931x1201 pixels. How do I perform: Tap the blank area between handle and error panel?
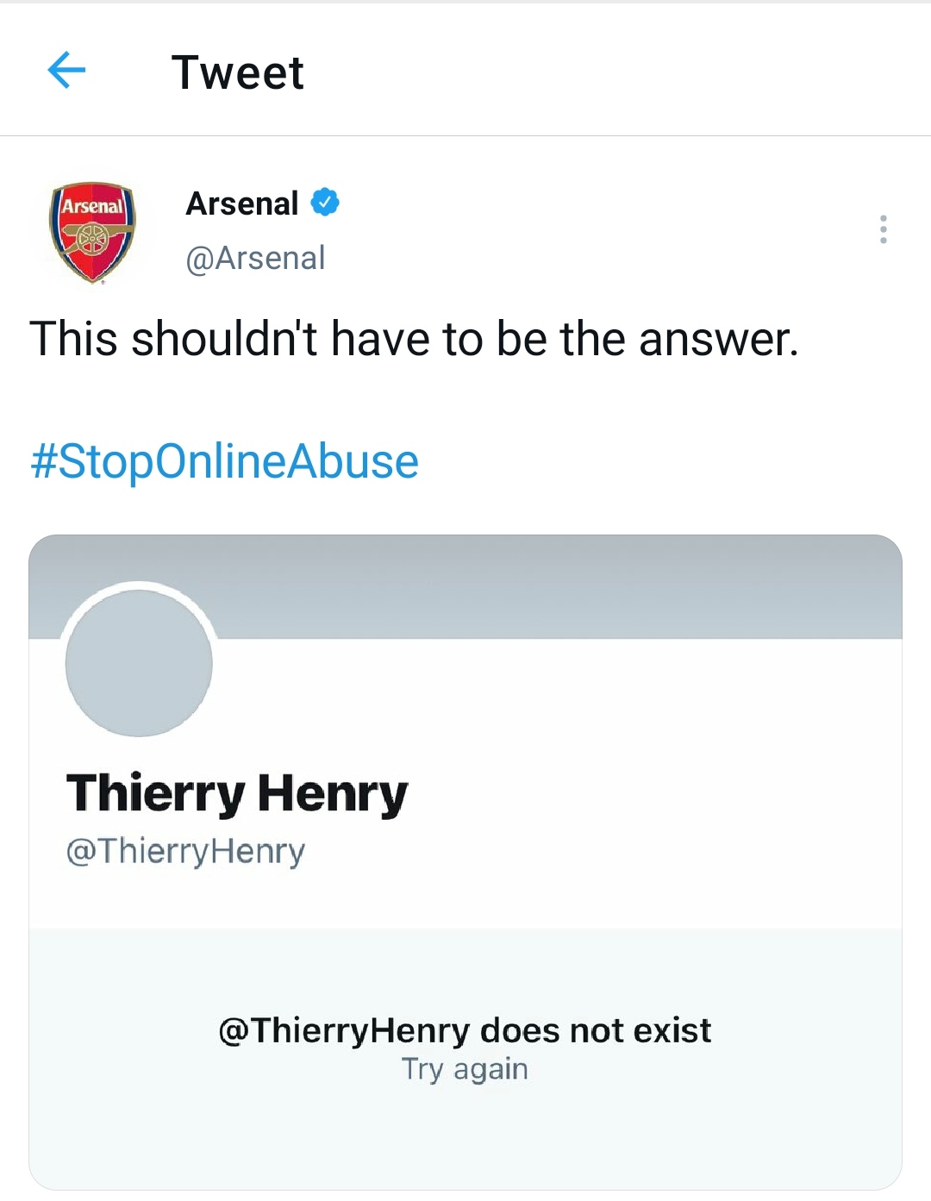click(x=465, y=897)
